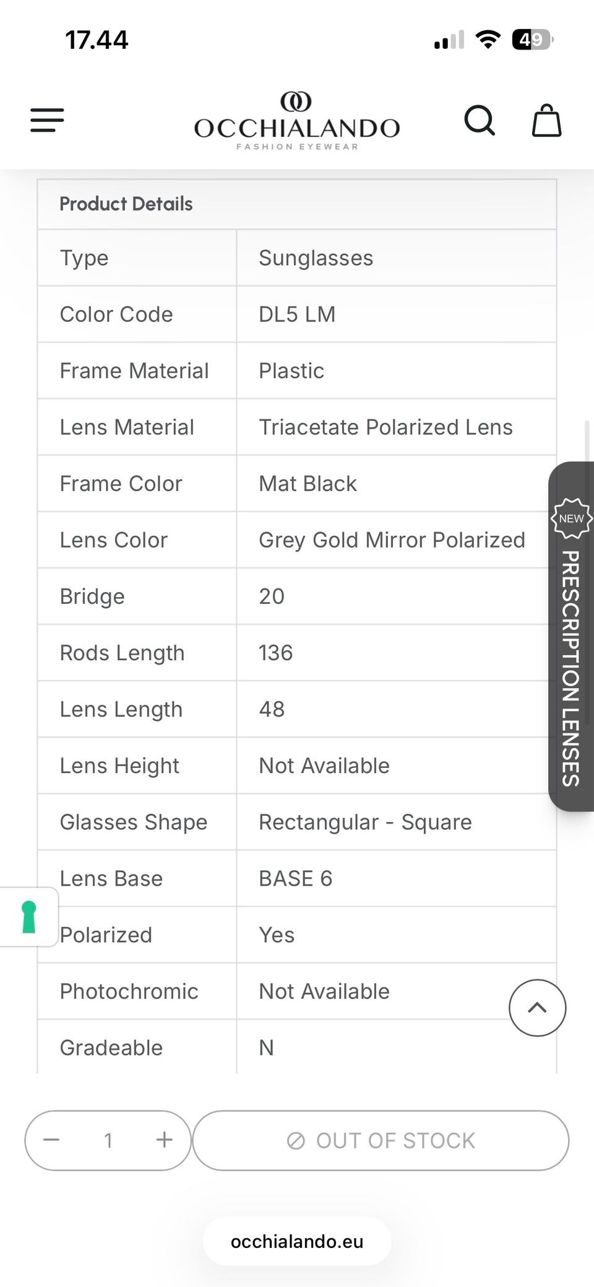Tap the occhialando.eu address bar
The height and width of the screenshot is (1287, 594).
tap(297, 1241)
